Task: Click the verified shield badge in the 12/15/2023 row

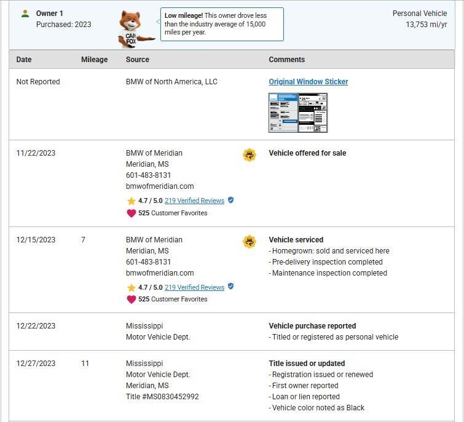Action: click(x=231, y=287)
